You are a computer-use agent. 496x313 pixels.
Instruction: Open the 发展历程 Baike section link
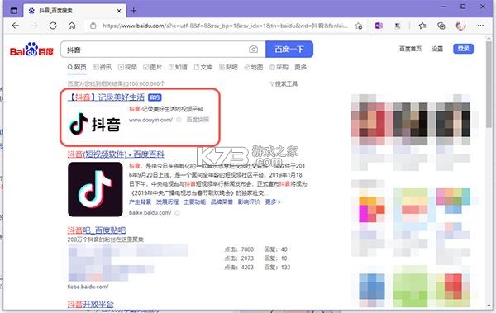[x=167, y=202]
